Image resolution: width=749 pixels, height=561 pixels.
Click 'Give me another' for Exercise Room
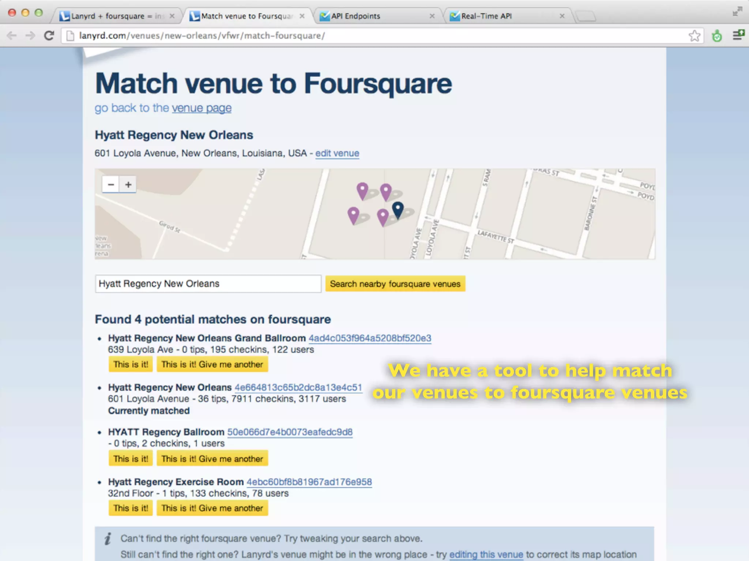click(212, 508)
